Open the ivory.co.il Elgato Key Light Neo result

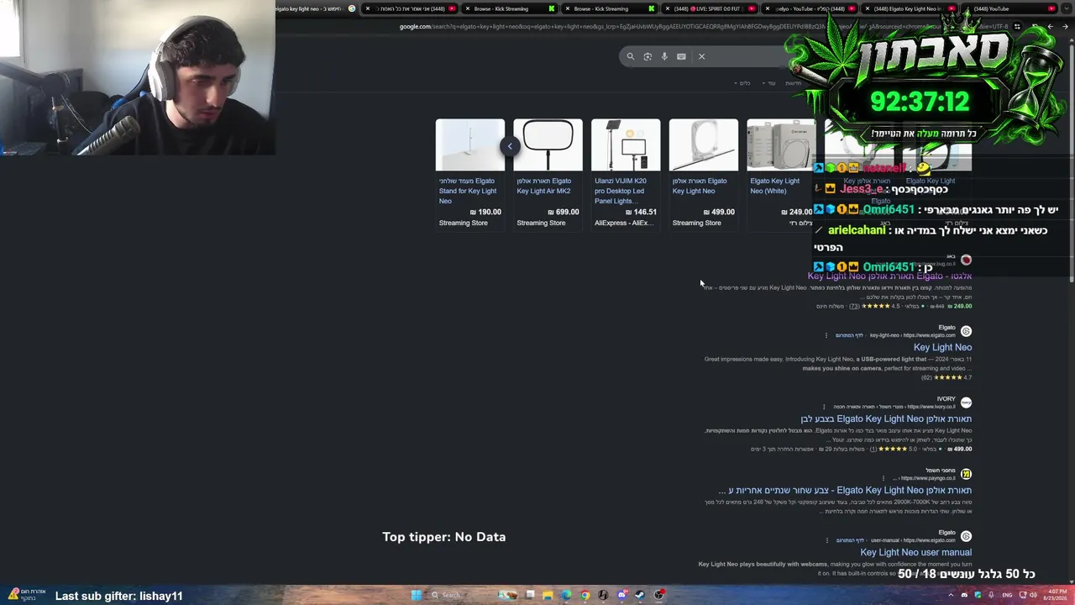tap(886, 418)
